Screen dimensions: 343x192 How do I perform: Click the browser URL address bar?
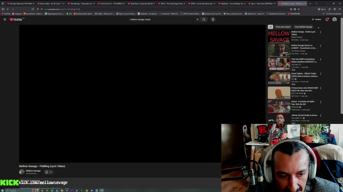pos(161,9)
